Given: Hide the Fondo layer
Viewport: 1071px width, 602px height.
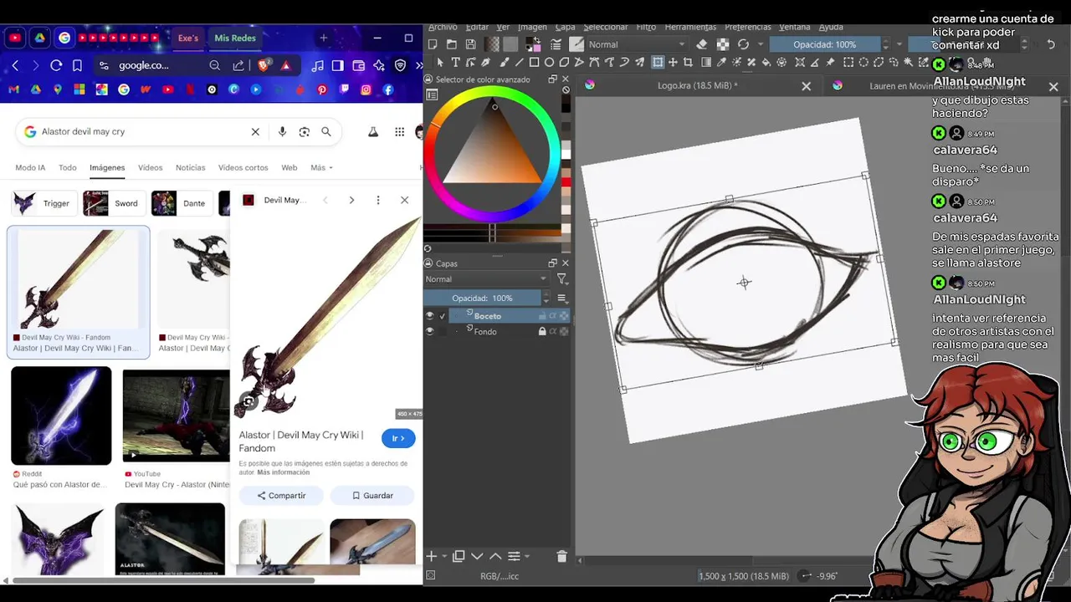Looking at the screenshot, I should tap(430, 331).
